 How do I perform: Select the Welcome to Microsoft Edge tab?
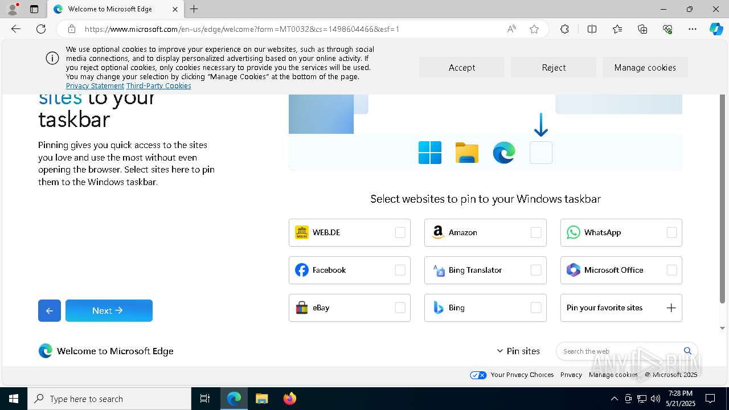[x=115, y=9]
